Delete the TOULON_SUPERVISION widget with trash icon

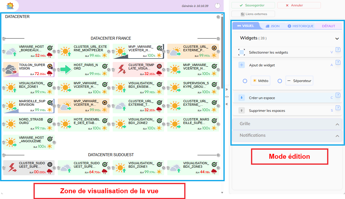pyautogui.click(x=4, y=70)
